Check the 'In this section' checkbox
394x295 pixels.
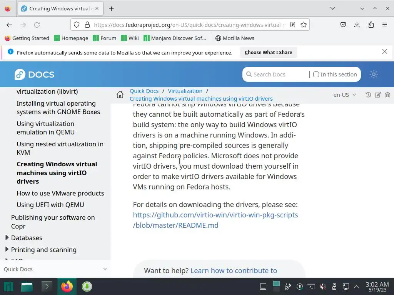(316, 75)
